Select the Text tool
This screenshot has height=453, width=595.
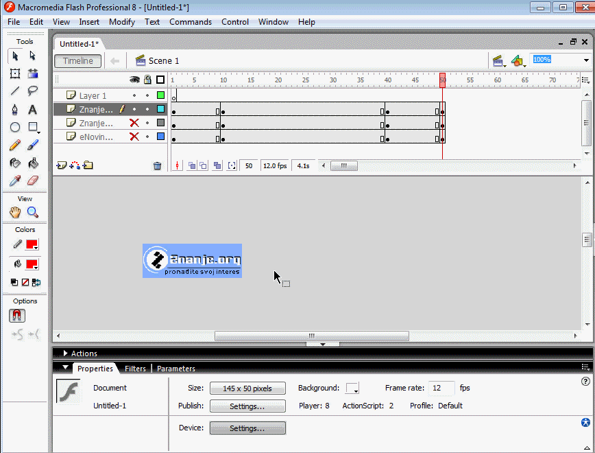coord(33,109)
